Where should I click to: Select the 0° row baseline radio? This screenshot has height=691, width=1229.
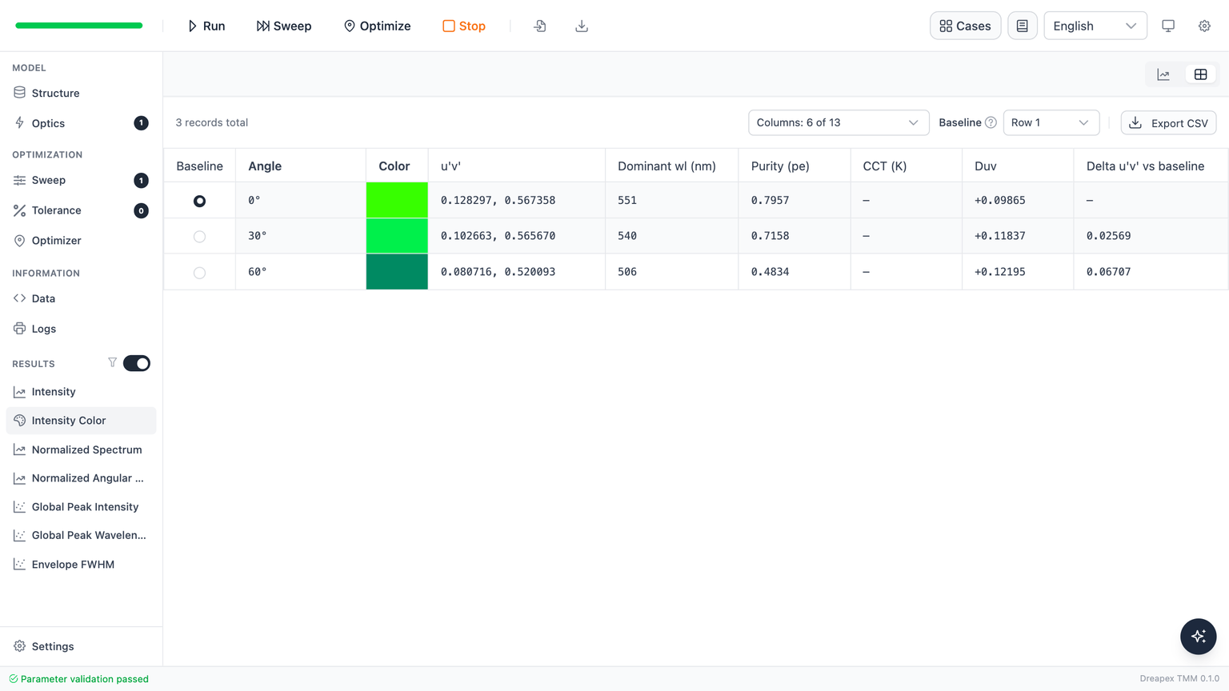pos(199,201)
